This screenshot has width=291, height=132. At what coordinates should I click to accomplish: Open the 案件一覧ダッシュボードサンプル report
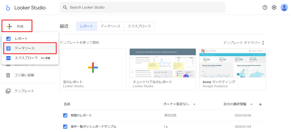94,127
